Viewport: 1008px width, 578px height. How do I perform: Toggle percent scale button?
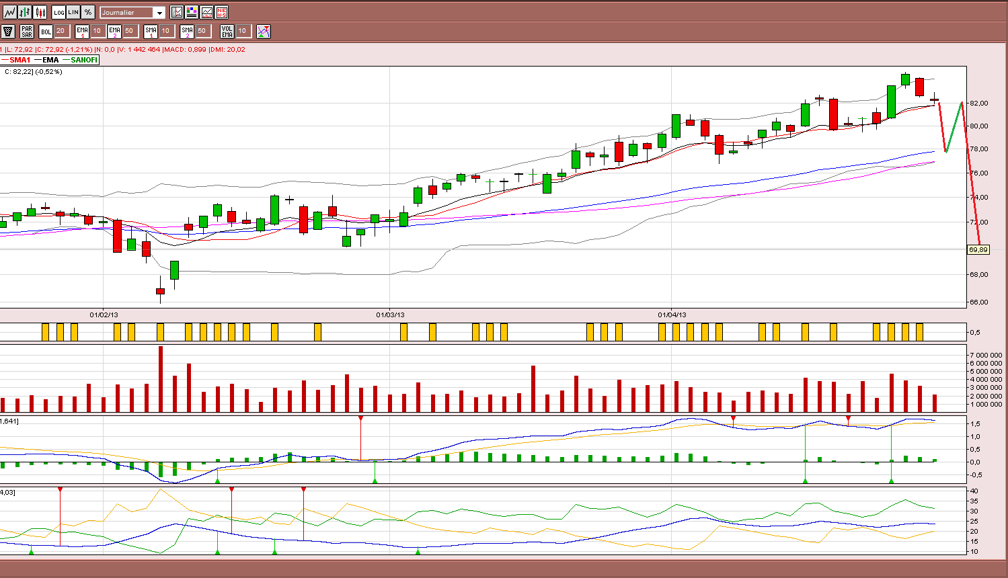point(88,12)
